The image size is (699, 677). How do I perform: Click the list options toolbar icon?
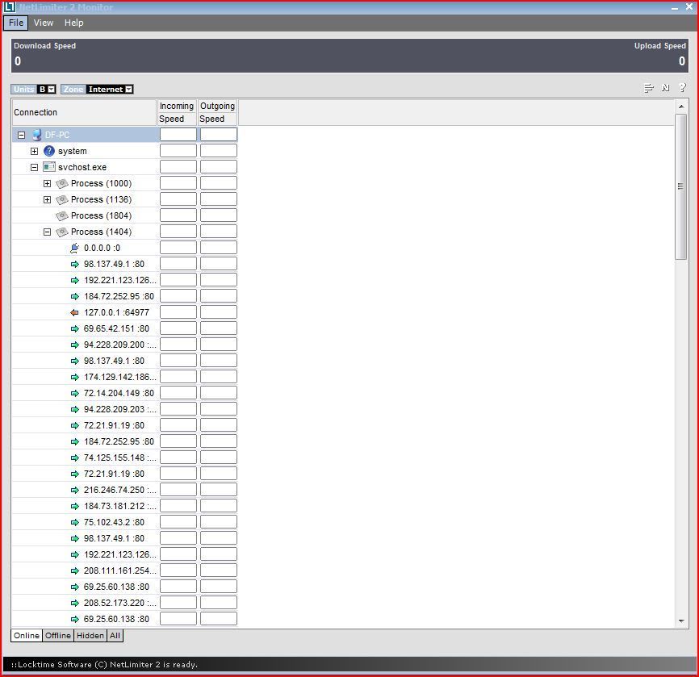(649, 88)
